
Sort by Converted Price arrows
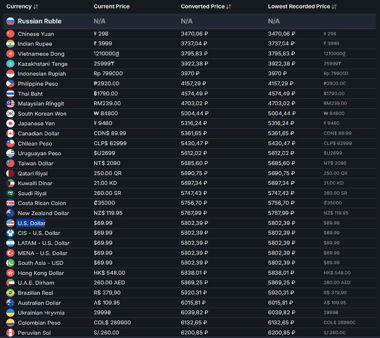pos(229,7)
